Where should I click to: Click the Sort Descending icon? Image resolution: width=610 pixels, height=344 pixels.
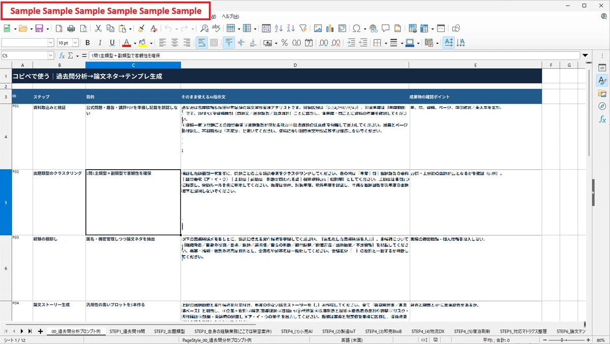(x=290, y=28)
